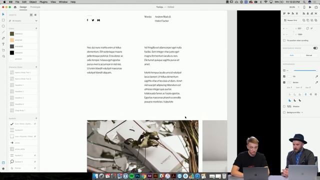Viewport: 320px width, 180px height.
Task: Select the Rectangle tool
Action: point(3,20)
